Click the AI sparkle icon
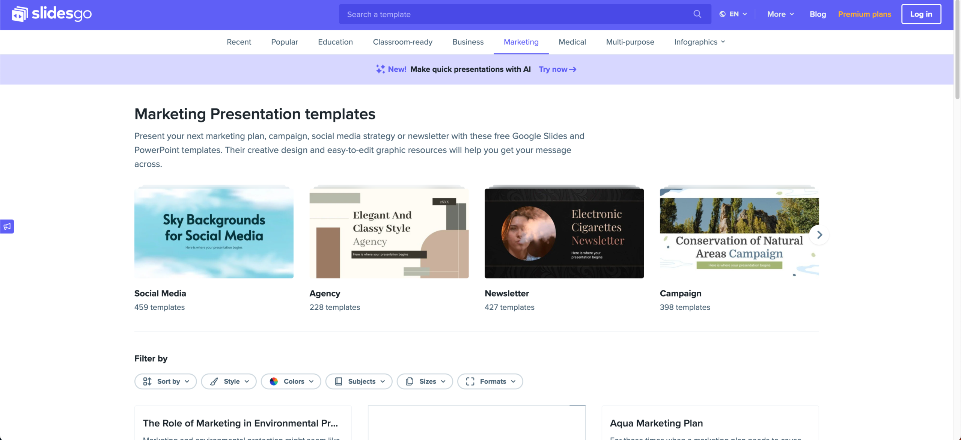961x440 pixels. [380, 69]
